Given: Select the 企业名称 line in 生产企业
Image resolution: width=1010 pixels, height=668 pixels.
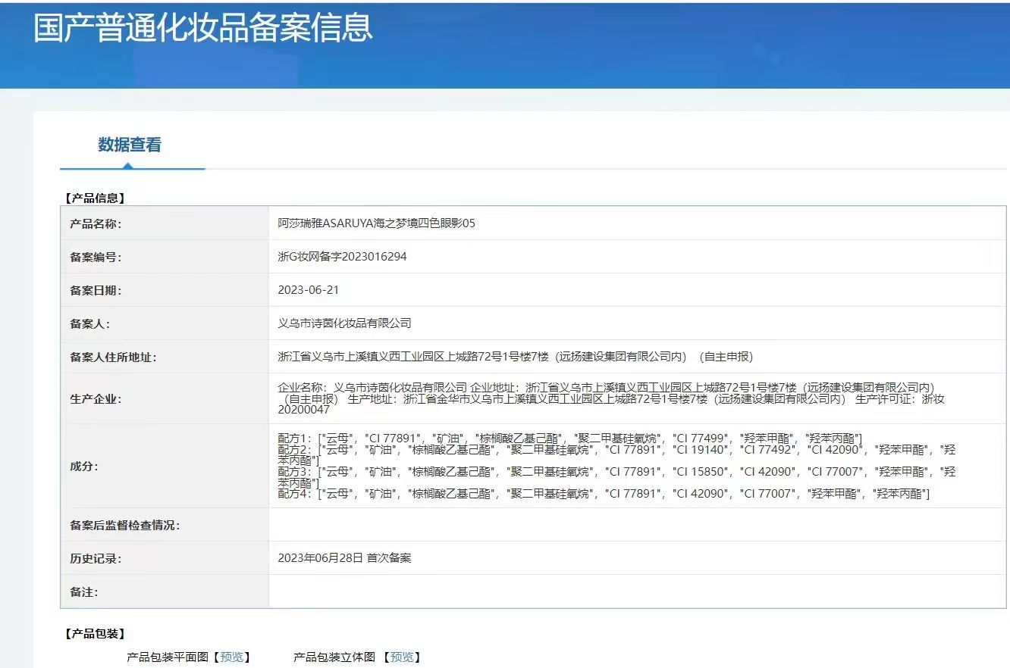Looking at the screenshot, I should pos(607,388).
